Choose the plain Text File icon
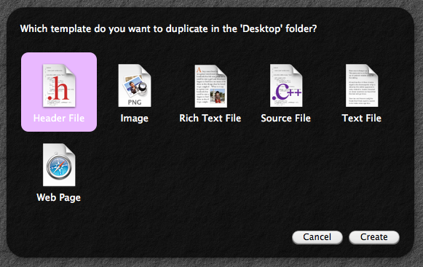 pyautogui.click(x=362, y=86)
